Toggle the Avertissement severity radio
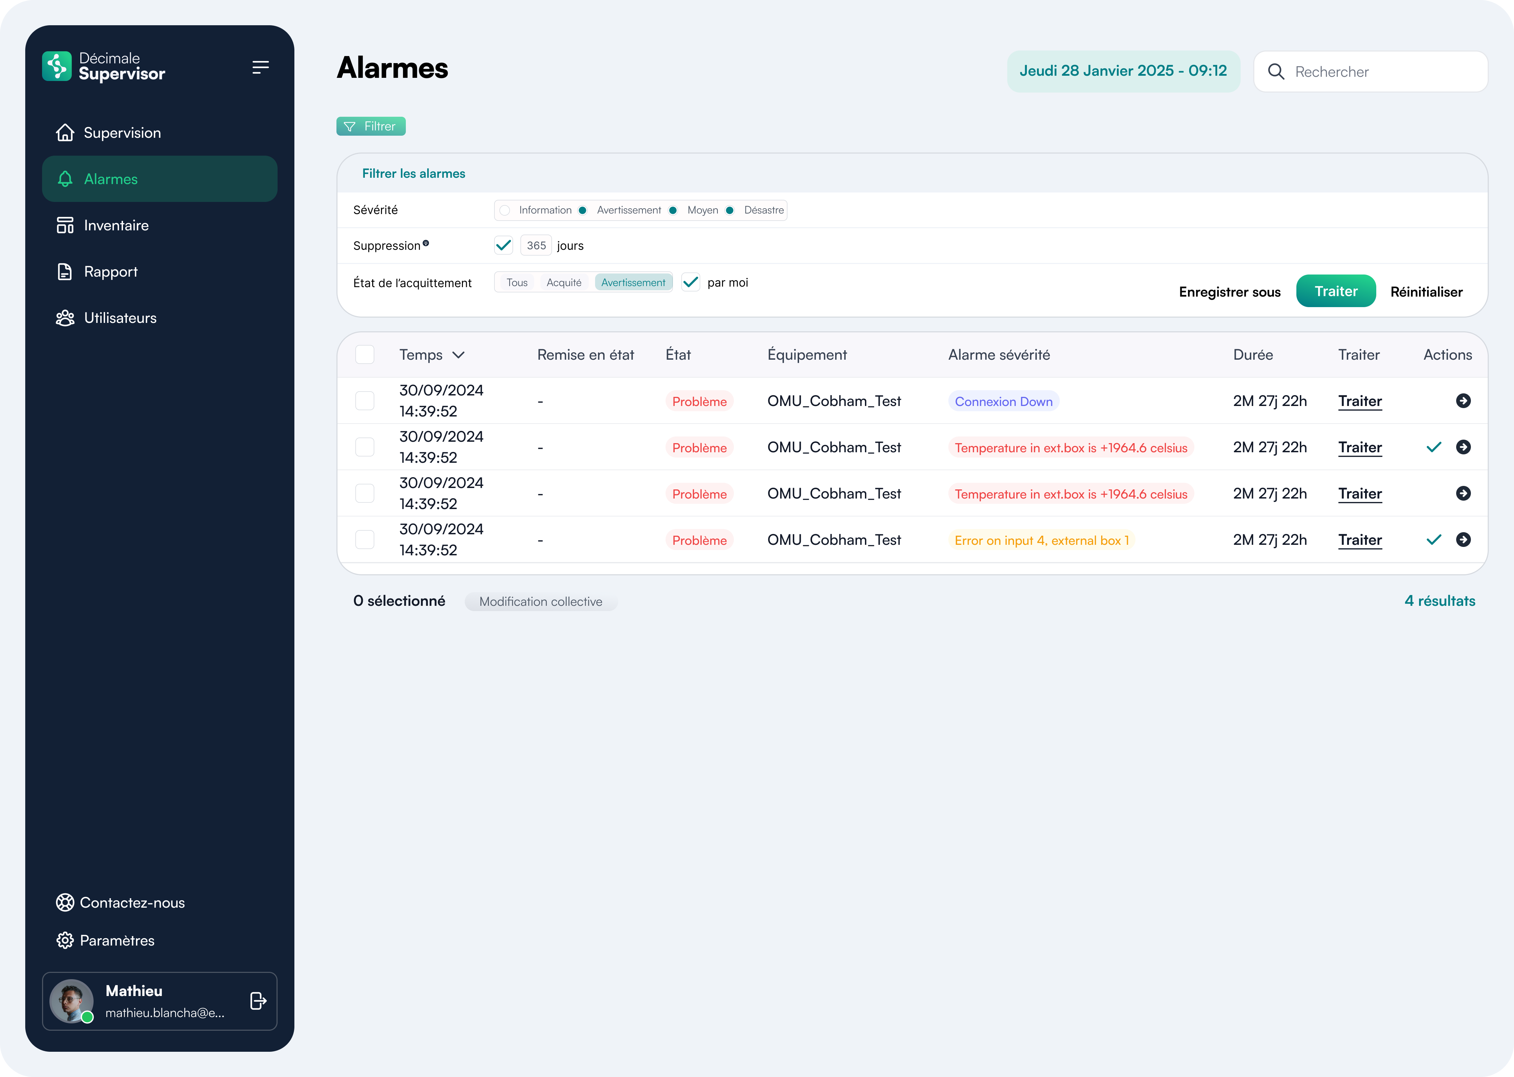Image resolution: width=1514 pixels, height=1077 pixels. [583, 210]
